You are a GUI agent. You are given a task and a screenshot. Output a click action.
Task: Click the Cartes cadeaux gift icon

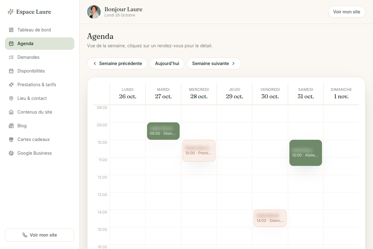[11, 139]
